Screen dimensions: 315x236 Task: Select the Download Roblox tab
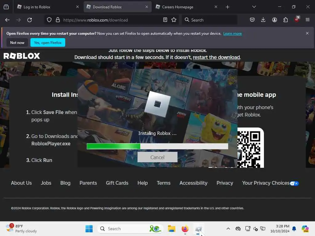point(118,7)
